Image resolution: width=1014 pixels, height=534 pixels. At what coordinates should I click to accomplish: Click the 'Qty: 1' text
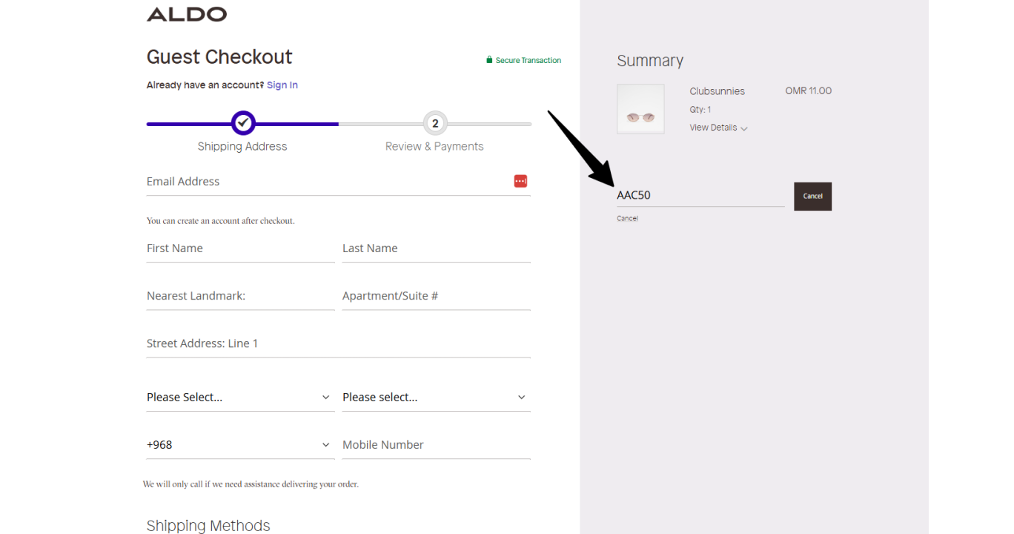point(700,110)
